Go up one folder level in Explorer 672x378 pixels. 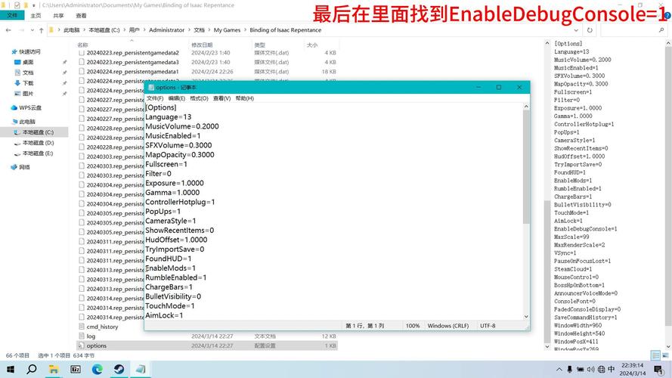(x=41, y=30)
